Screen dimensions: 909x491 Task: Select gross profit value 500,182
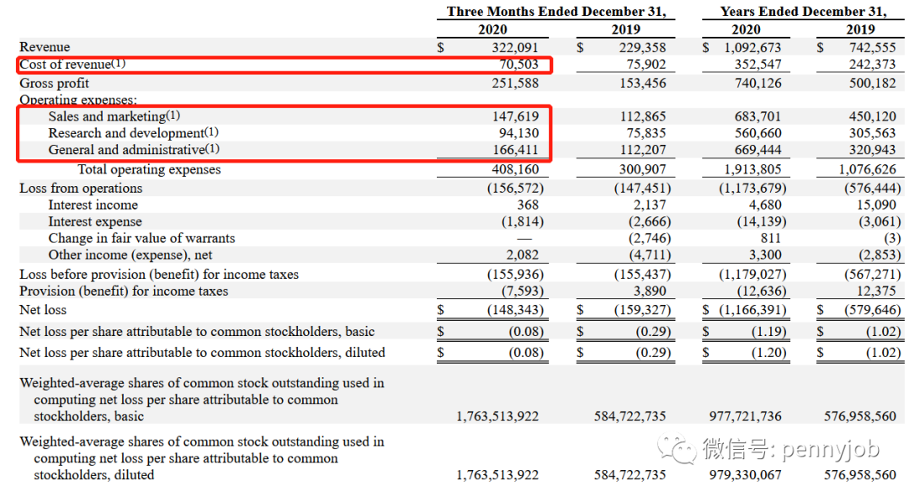(873, 83)
